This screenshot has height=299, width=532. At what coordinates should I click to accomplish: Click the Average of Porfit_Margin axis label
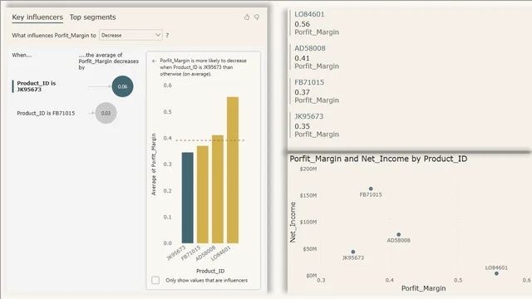[x=154, y=164]
